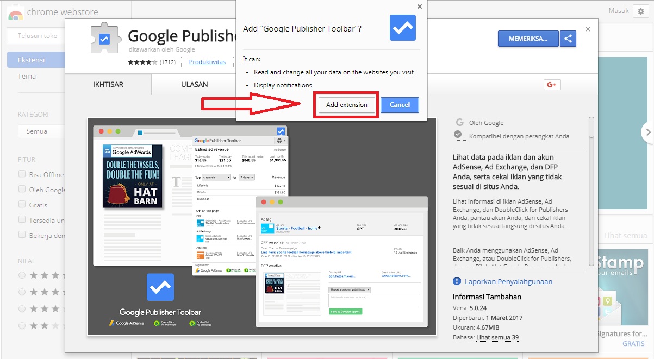Click the Oleh Google verified badge icon
The image size is (654, 359).
point(457,136)
